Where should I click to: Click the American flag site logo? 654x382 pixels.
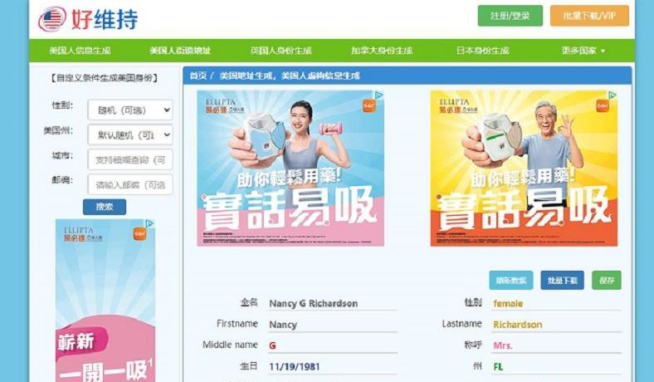(52, 19)
